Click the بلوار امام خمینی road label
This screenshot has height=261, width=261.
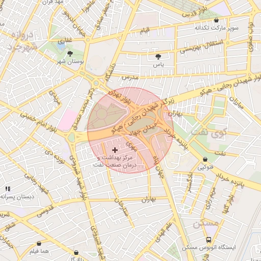click(38, 122)
